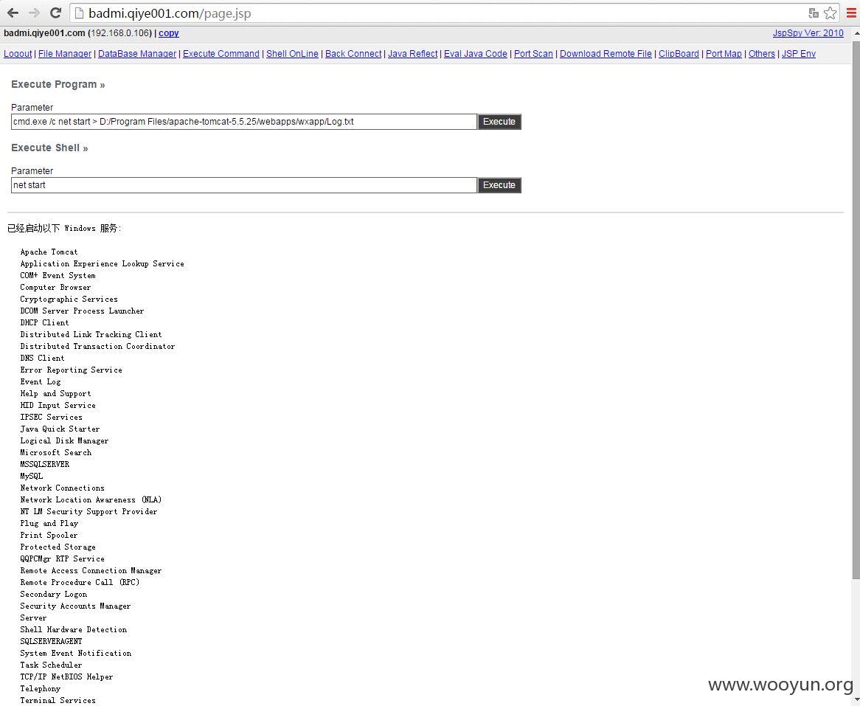Click the 'Event Log' line

(40, 382)
